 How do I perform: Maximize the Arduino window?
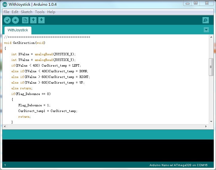coord(196,3)
